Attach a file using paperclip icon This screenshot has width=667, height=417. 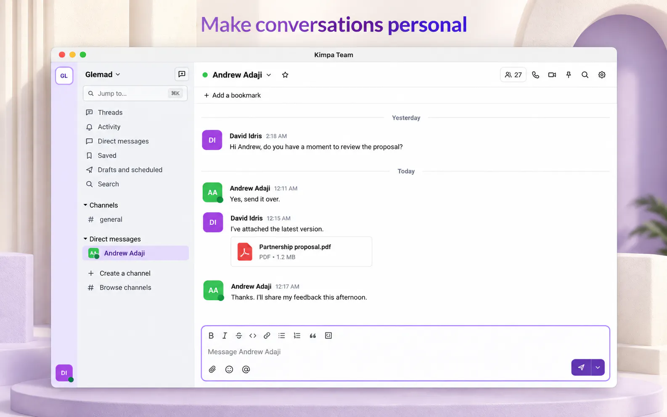(x=212, y=369)
